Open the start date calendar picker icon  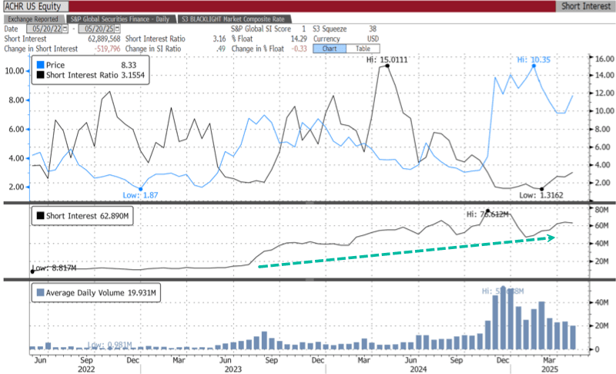point(65,28)
